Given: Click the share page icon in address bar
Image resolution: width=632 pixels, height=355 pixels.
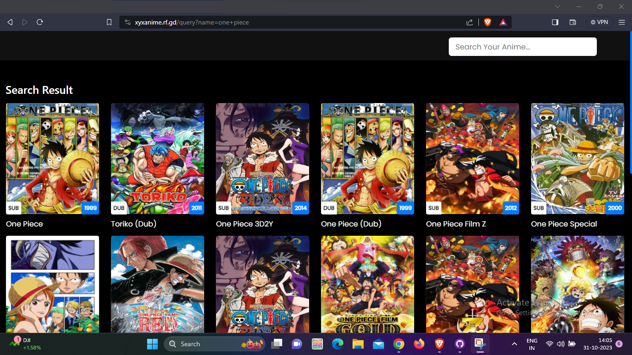Looking at the screenshot, I should pyautogui.click(x=470, y=22).
